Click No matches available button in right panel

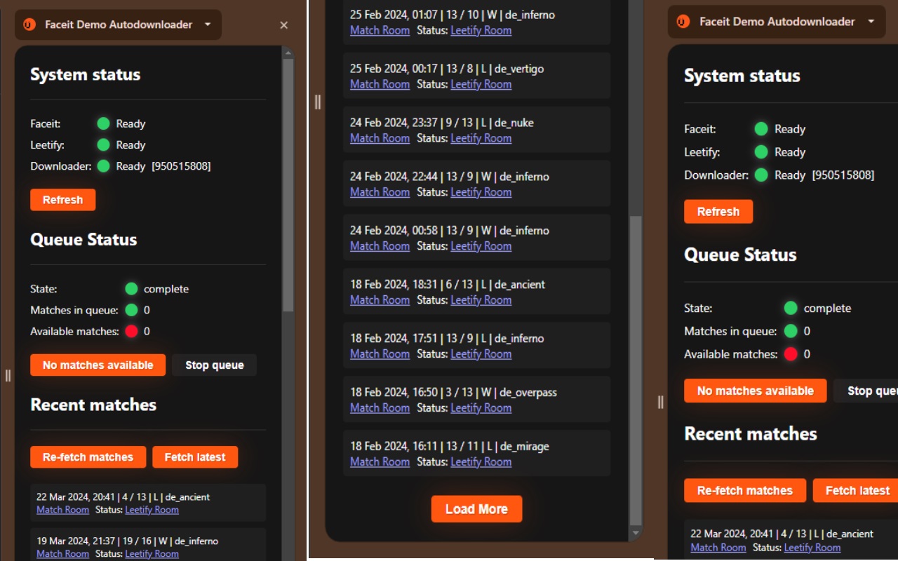point(756,391)
